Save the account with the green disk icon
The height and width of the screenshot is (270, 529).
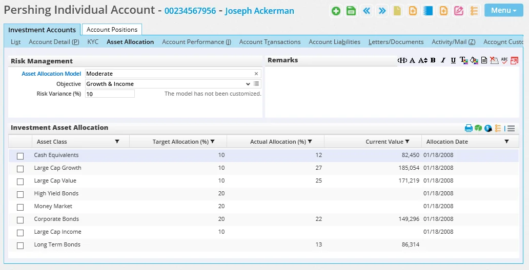(x=351, y=11)
